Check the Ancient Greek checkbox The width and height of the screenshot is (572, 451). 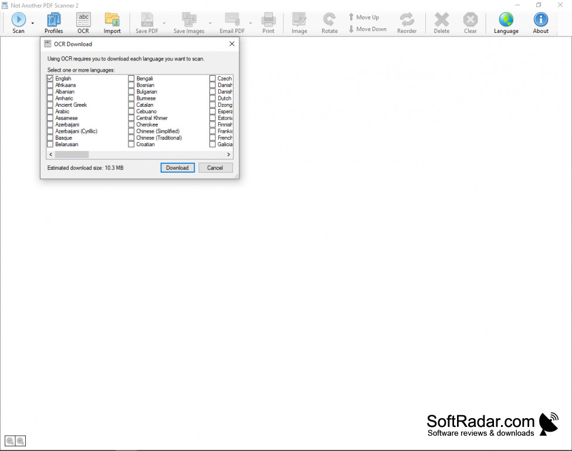click(50, 105)
